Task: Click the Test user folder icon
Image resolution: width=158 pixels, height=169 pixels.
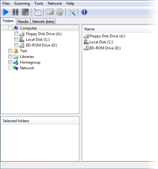Action: coord(16,51)
